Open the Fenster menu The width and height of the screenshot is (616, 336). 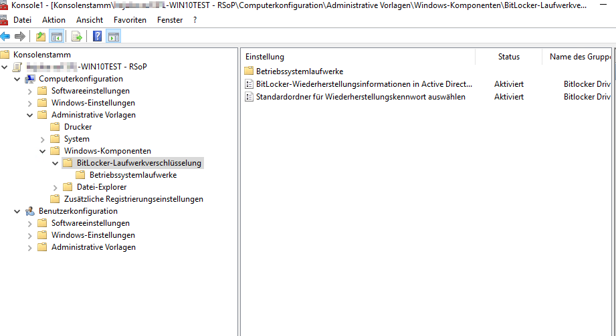[170, 20]
